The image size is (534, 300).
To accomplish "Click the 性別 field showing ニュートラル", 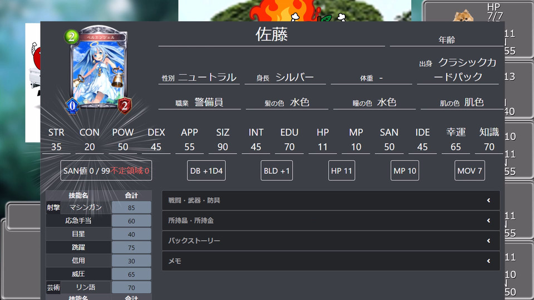I will (x=199, y=78).
